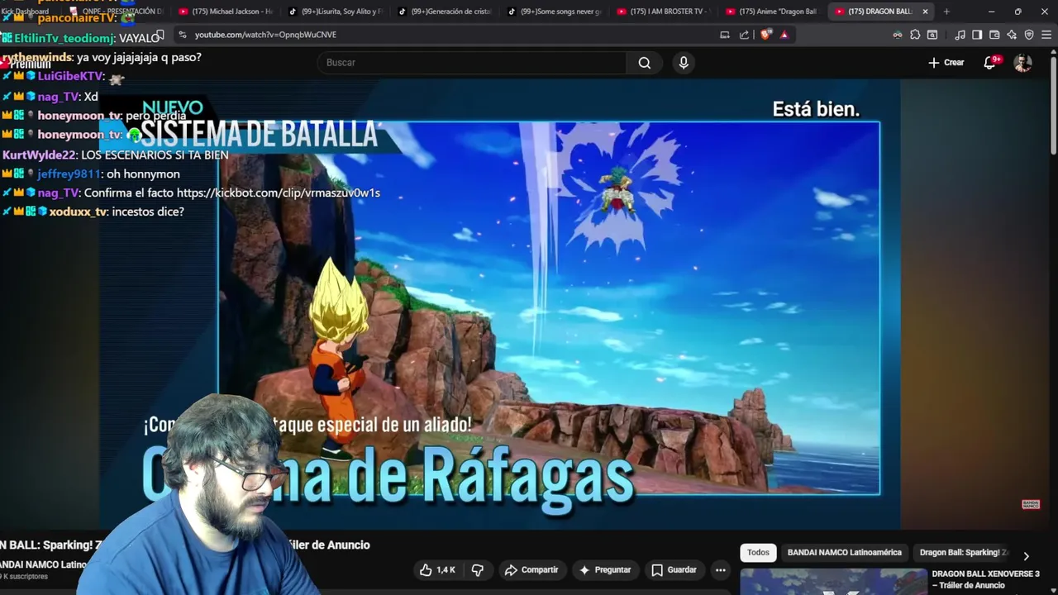Open Brave Shields lion icon
The height and width of the screenshot is (595, 1058).
coord(765,35)
